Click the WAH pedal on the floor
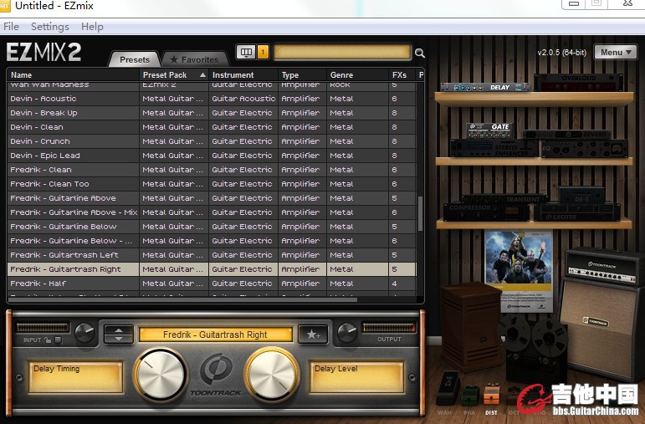645x424 pixels. point(448,389)
